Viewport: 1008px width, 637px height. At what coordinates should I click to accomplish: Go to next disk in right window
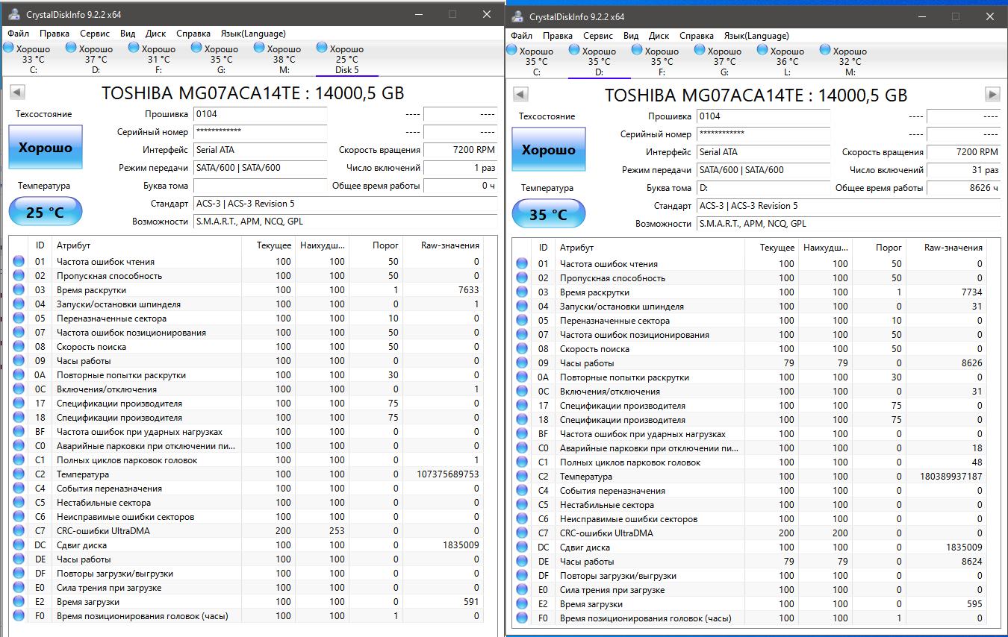point(992,94)
